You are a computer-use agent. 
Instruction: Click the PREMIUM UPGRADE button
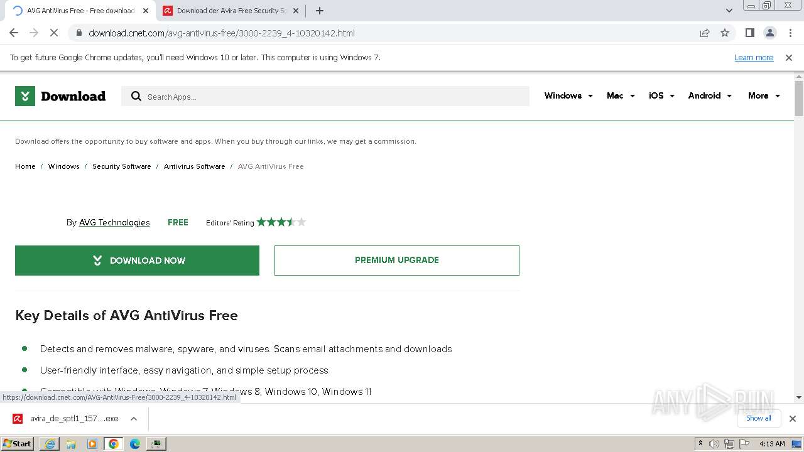[x=397, y=261]
